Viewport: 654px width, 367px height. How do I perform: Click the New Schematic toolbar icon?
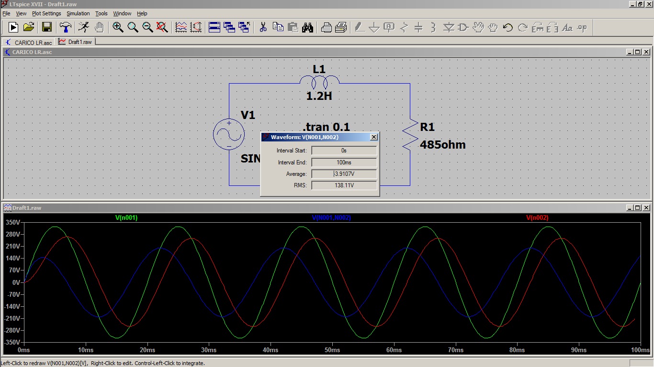point(13,27)
